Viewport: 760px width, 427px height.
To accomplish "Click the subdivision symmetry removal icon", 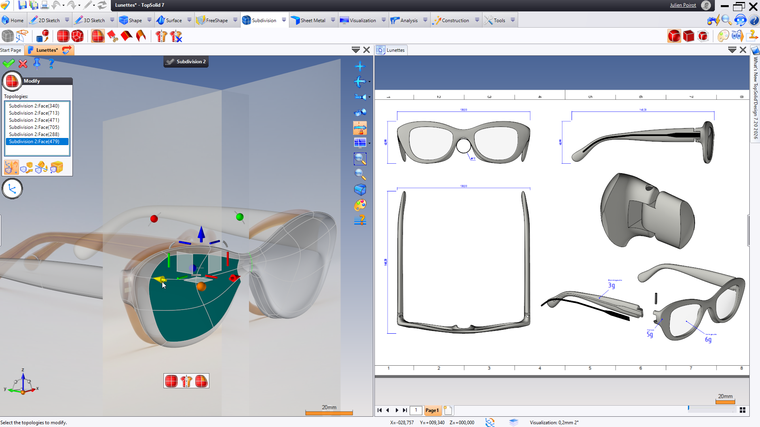I will pyautogui.click(x=176, y=36).
